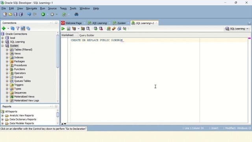Open the Explain Plan dropdown arrow

78,29
